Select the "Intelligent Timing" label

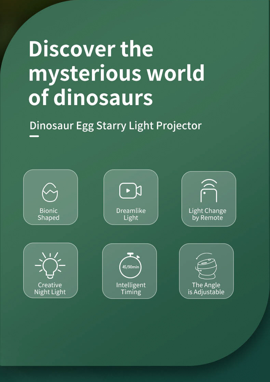click(131, 289)
